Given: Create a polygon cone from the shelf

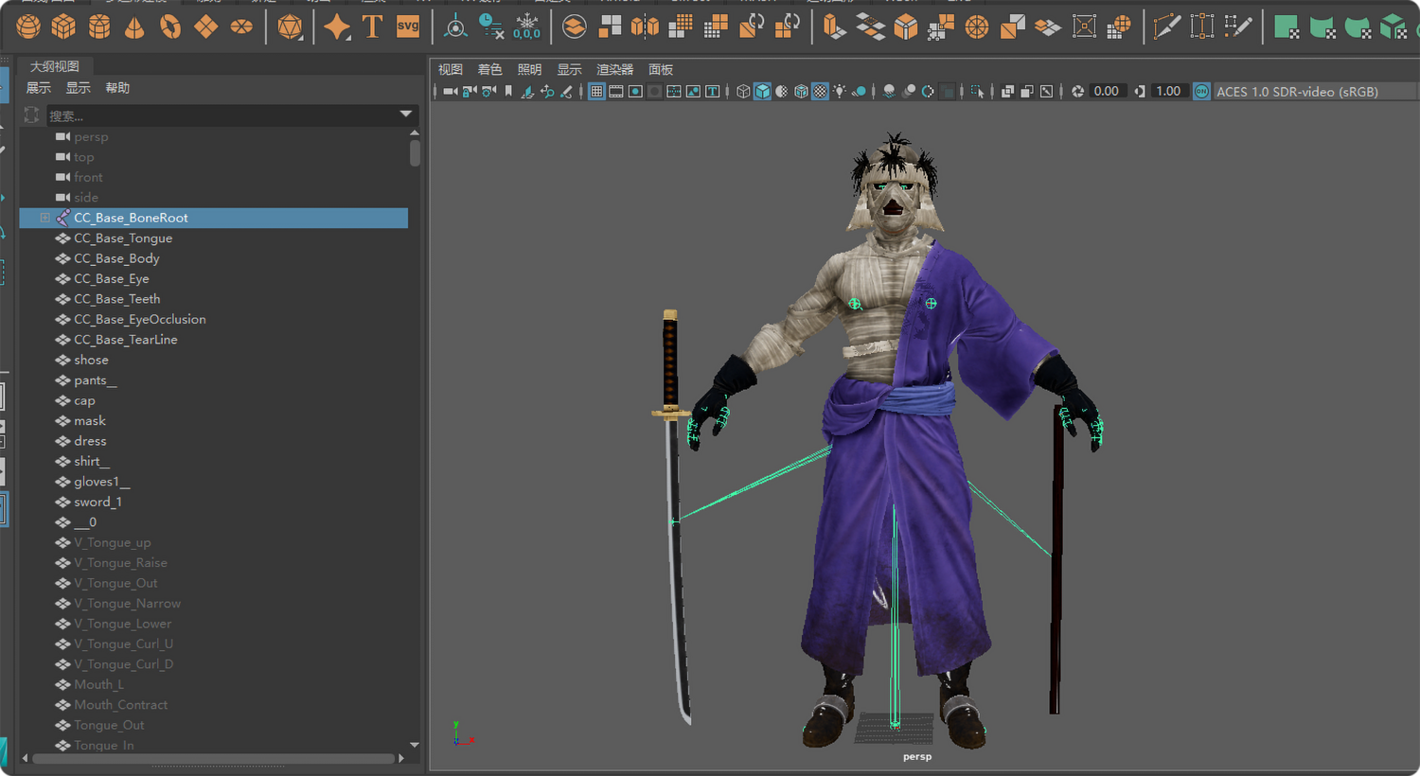Looking at the screenshot, I should pos(134,26).
